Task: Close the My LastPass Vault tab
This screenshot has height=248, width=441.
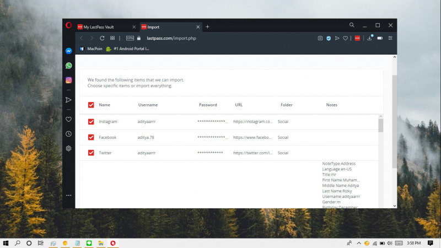Action: [x=134, y=27]
